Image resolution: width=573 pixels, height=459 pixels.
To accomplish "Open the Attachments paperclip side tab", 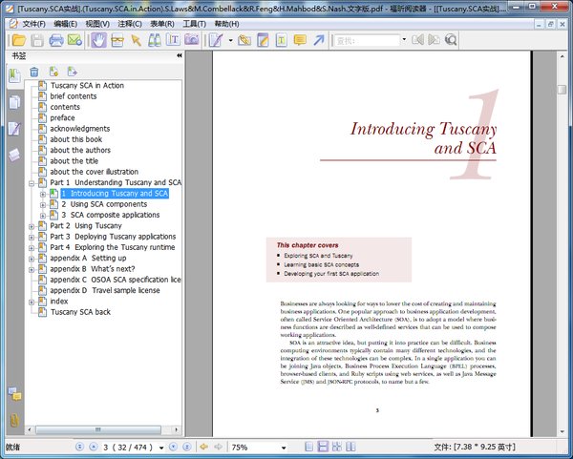I will [14, 420].
